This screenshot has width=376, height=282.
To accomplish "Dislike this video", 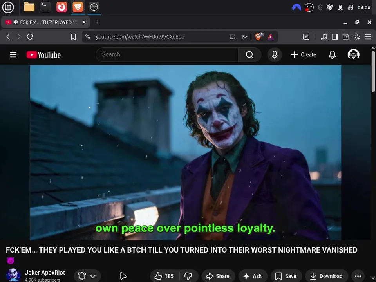I will (x=188, y=276).
